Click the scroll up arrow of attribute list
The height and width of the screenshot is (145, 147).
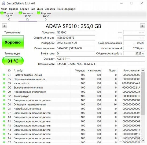143,70
